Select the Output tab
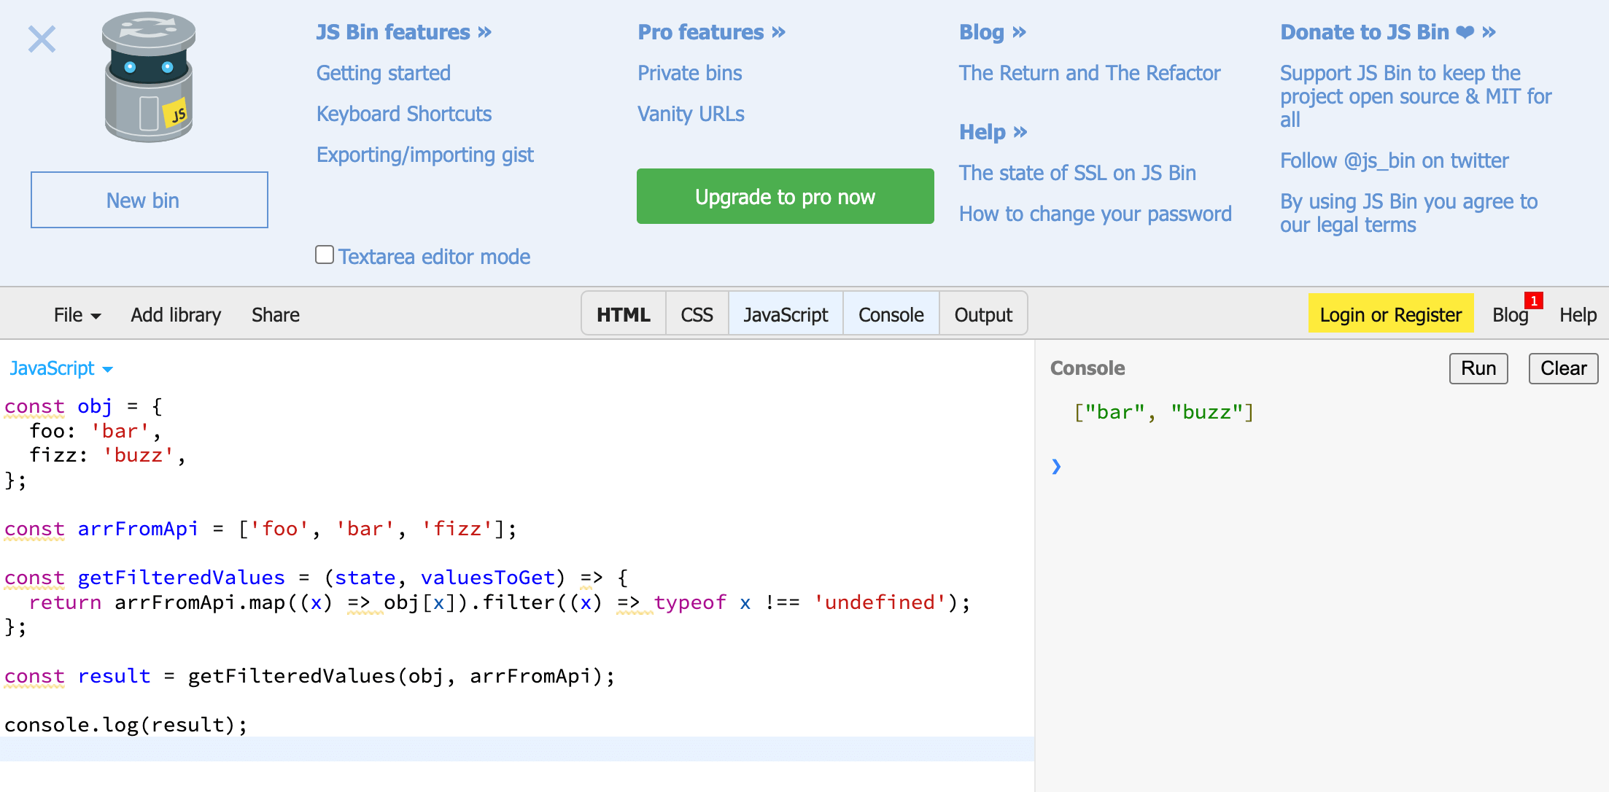The image size is (1609, 792). 981,315
